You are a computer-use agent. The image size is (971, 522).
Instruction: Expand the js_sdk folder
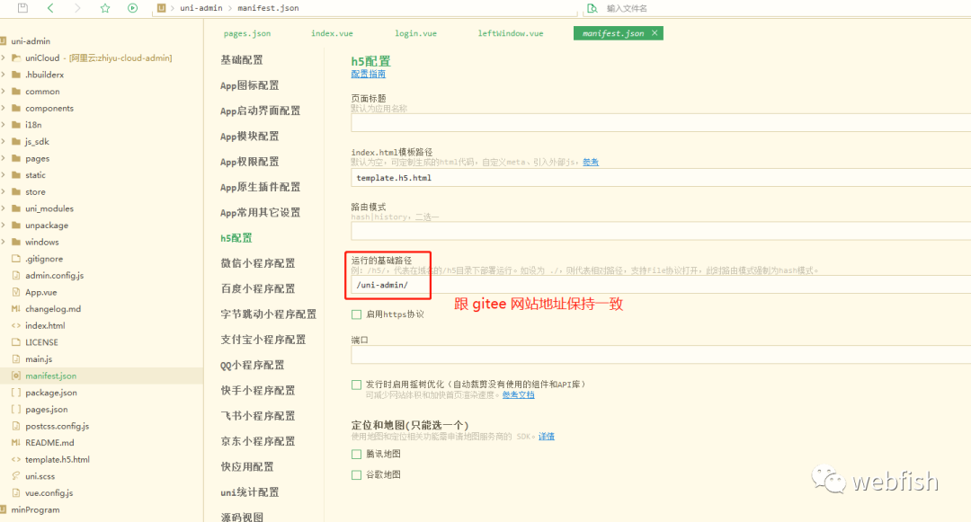(x=3, y=142)
